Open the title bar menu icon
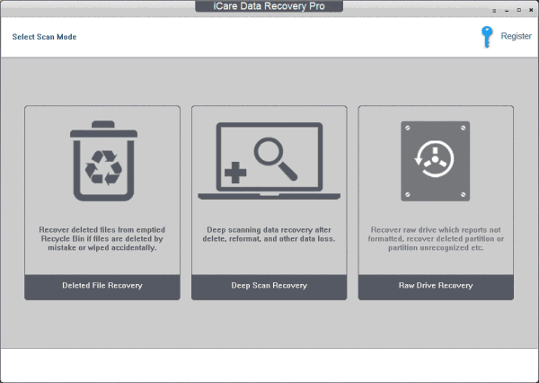539x383 pixels. (x=494, y=11)
